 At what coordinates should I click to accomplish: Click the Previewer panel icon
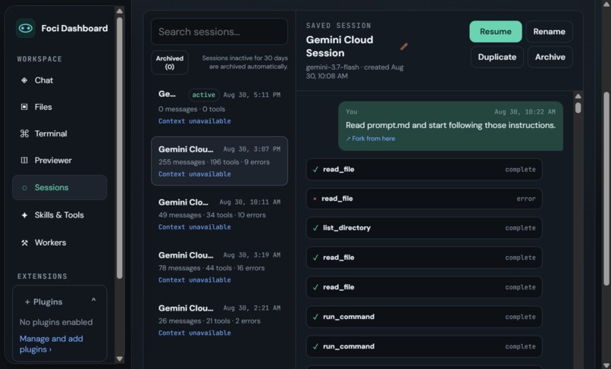tap(24, 160)
